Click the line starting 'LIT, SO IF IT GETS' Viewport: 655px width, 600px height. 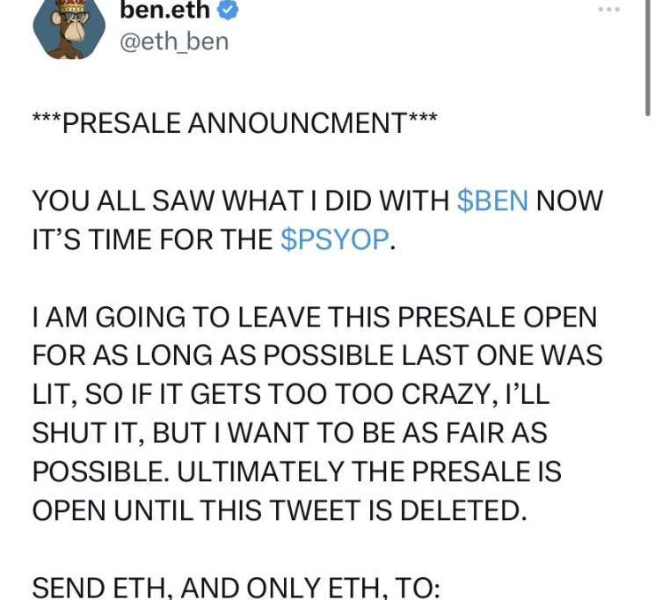tap(290, 394)
